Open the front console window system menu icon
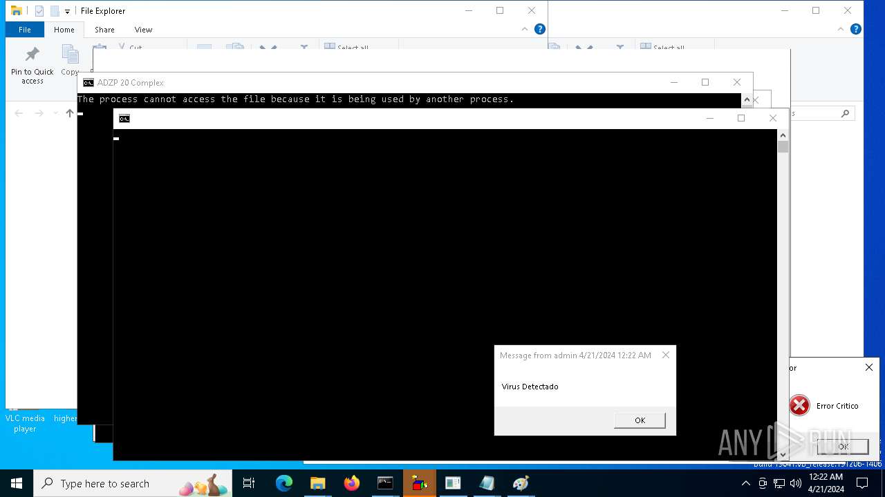 (x=124, y=119)
